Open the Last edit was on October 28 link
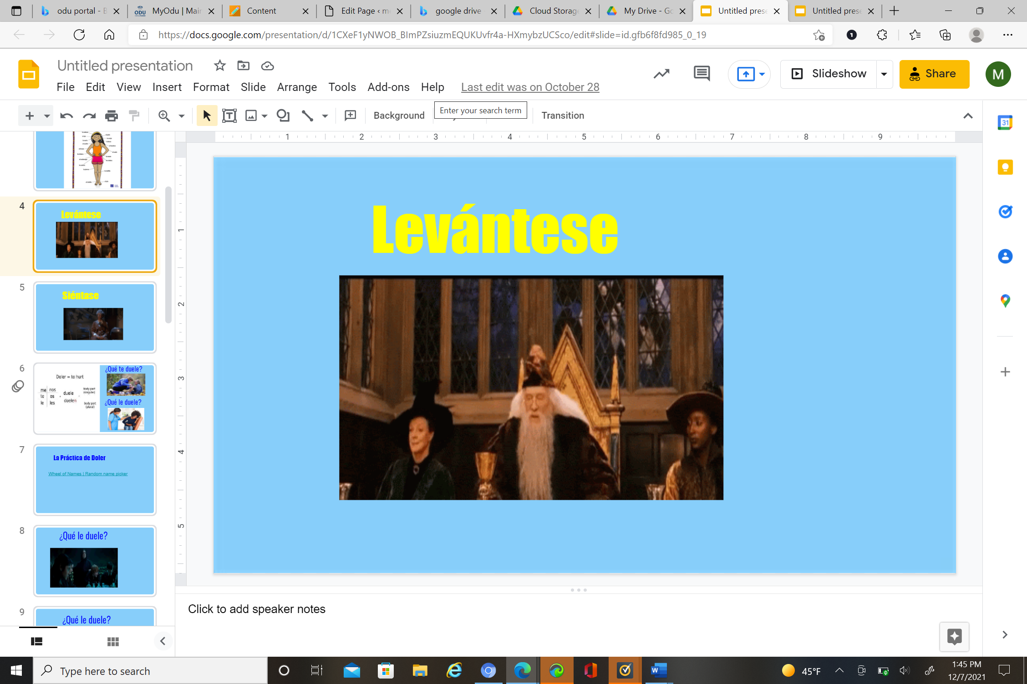This screenshot has height=684, width=1027. (530, 87)
